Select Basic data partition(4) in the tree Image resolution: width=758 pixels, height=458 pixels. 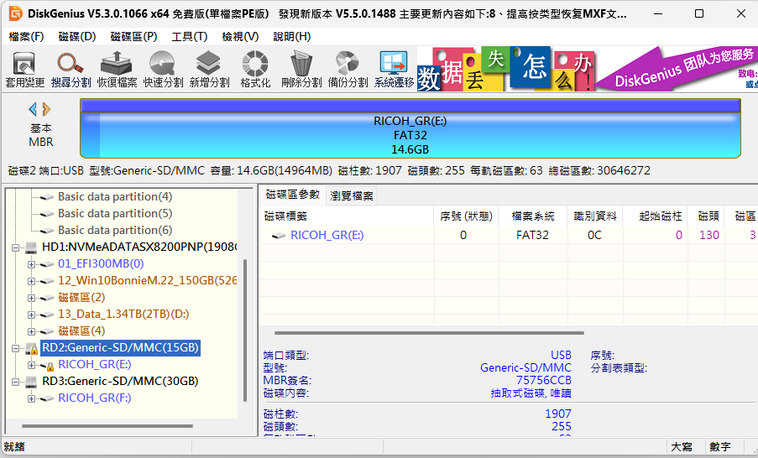point(115,196)
